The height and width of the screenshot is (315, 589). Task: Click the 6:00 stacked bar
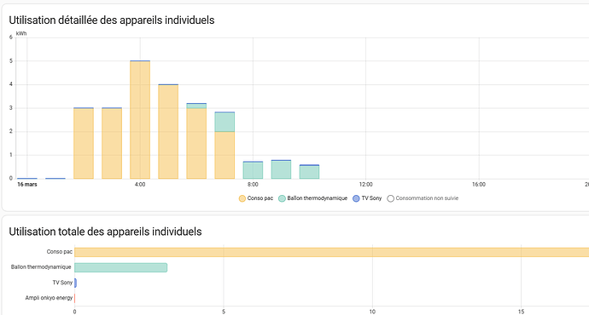196,140
